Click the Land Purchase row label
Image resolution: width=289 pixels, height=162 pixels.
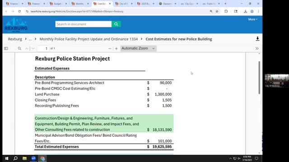[47, 94]
